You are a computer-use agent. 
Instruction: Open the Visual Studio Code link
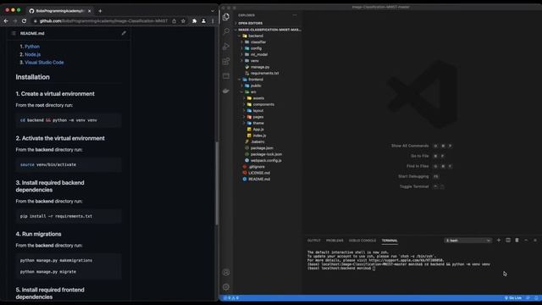(x=44, y=63)
